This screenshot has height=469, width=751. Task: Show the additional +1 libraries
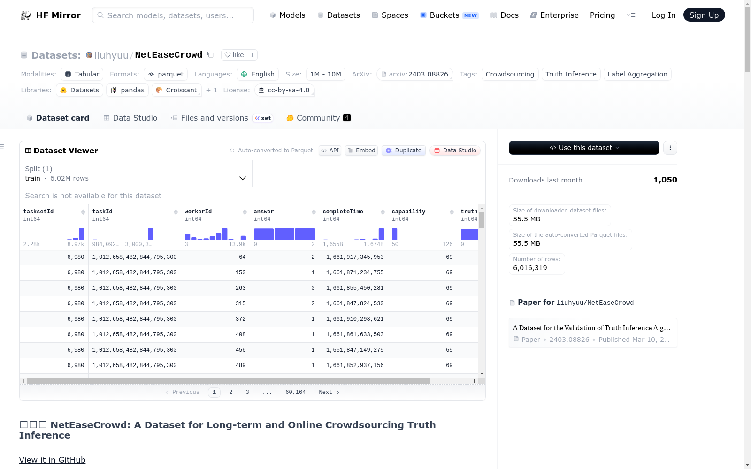pyautogui.click(x=212, y=90)
